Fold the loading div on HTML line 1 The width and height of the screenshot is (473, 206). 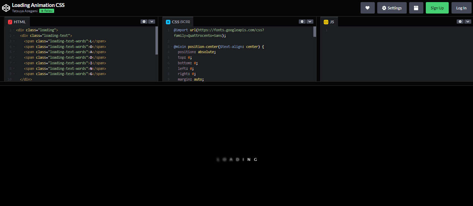coord(14,30)
